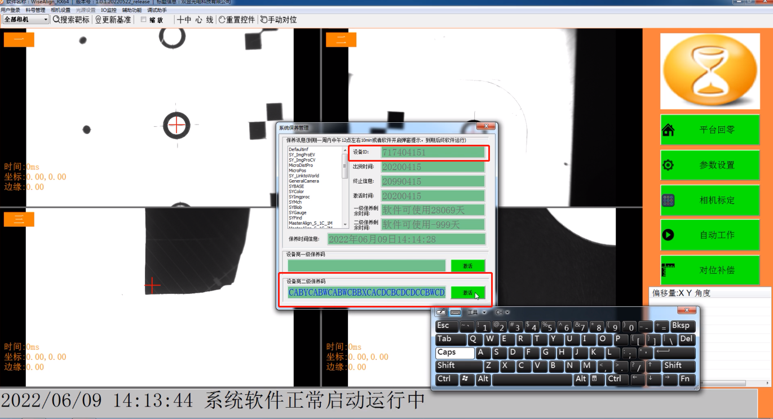Select the 手动对位 manual alignment tool
The width and height of the screenshot is (773, 419).
(279, 20)
